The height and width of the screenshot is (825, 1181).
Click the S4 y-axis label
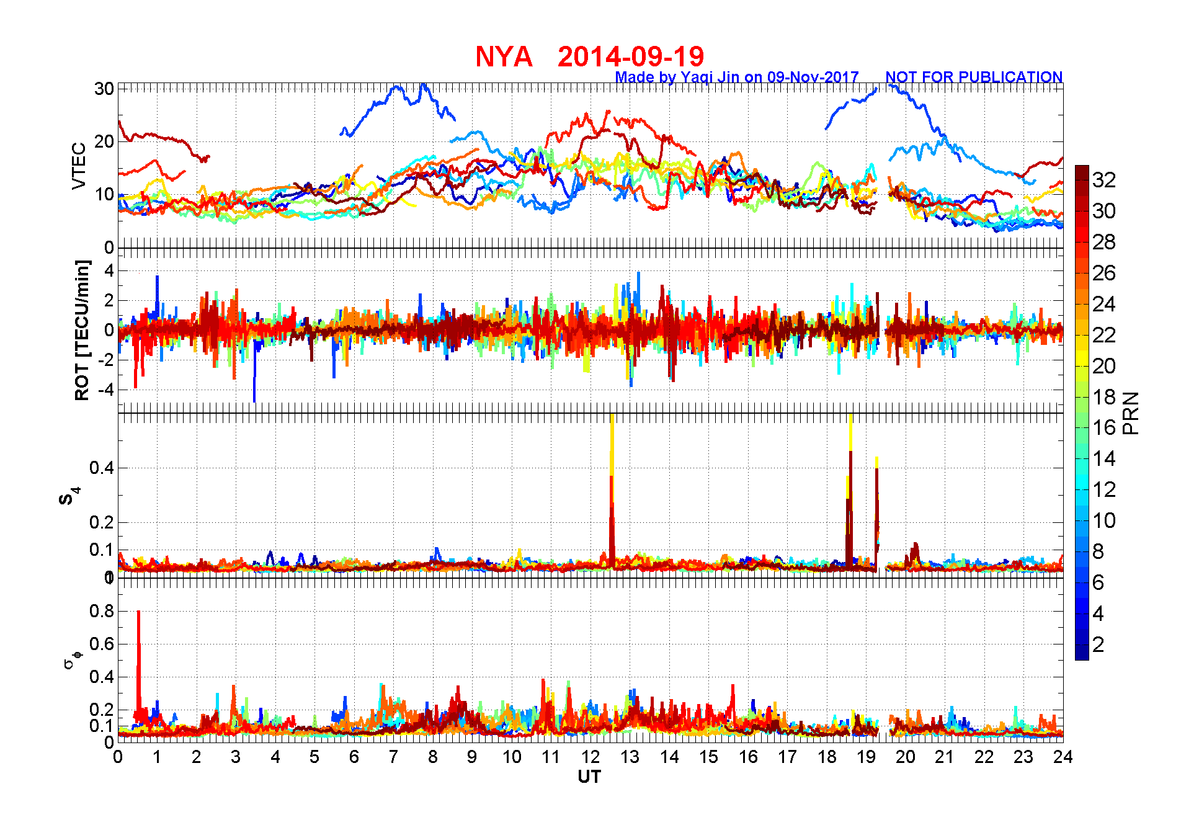(69, 496)
